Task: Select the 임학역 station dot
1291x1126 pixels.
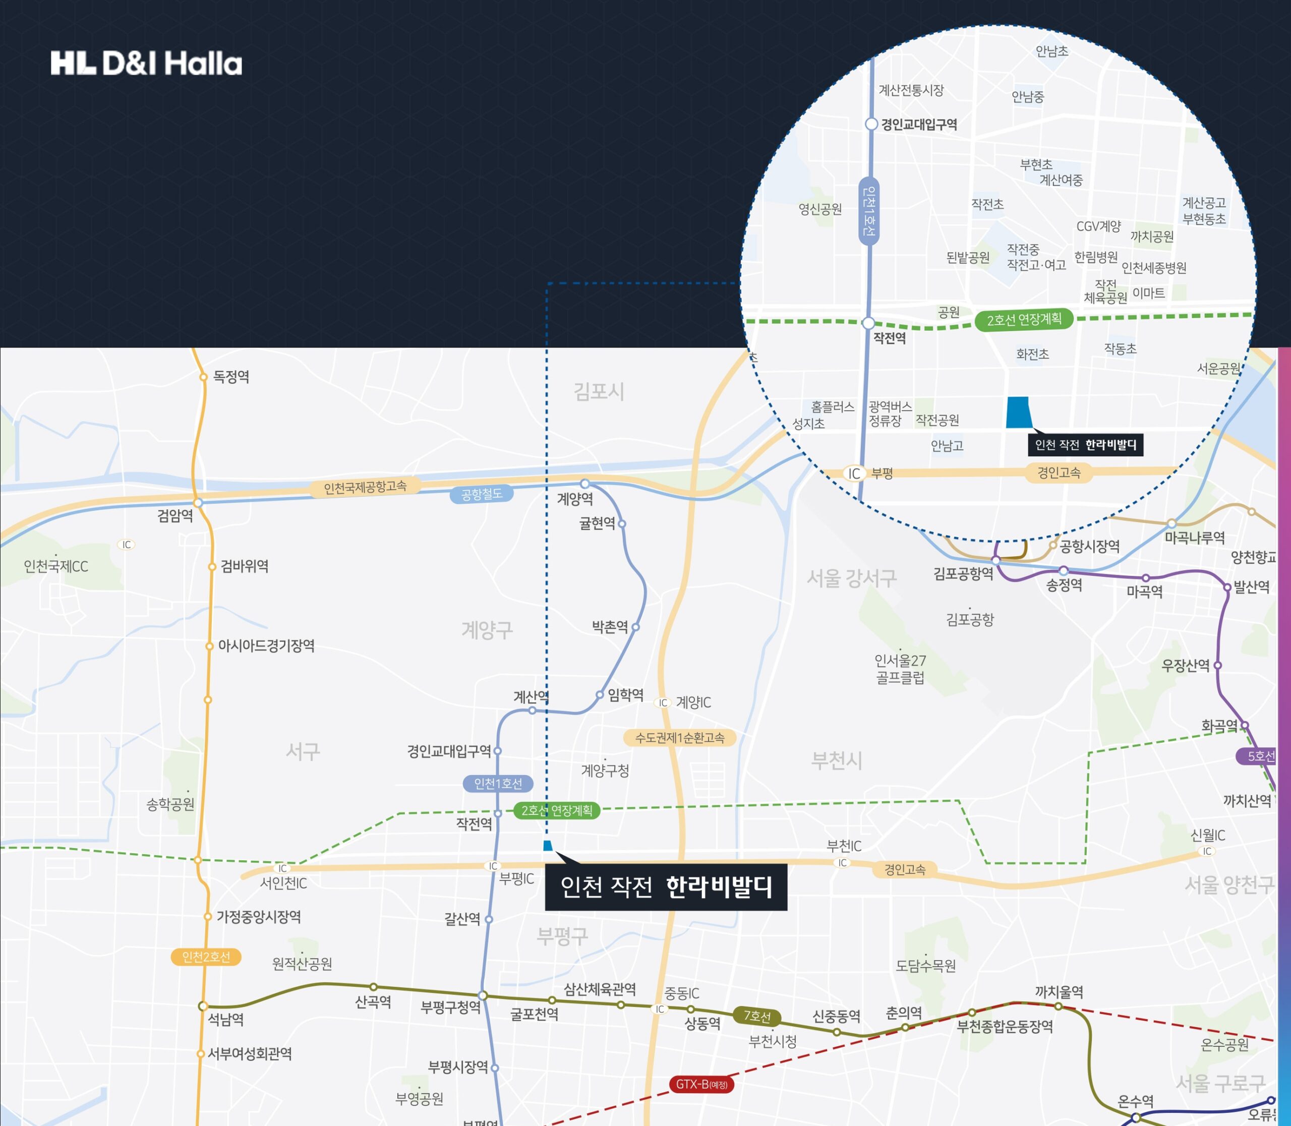Action: click(600, 694)
